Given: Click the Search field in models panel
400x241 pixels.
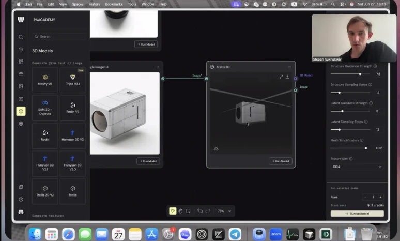Looking at the screenshot, I should 59,37.
